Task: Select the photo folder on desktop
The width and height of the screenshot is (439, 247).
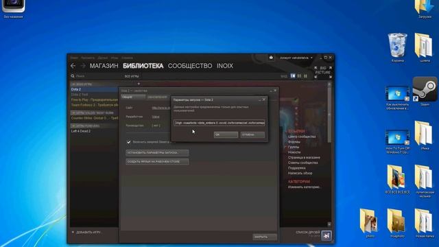Action: pyautogui.click(x=370, y=224)
